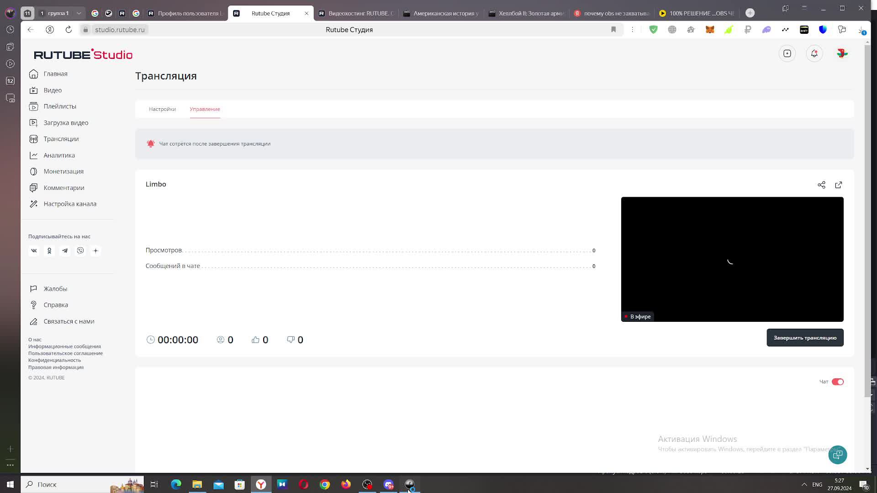Go to Монетизация in the sidebar
Screen dimensions: 877x493
coord(63,171)
